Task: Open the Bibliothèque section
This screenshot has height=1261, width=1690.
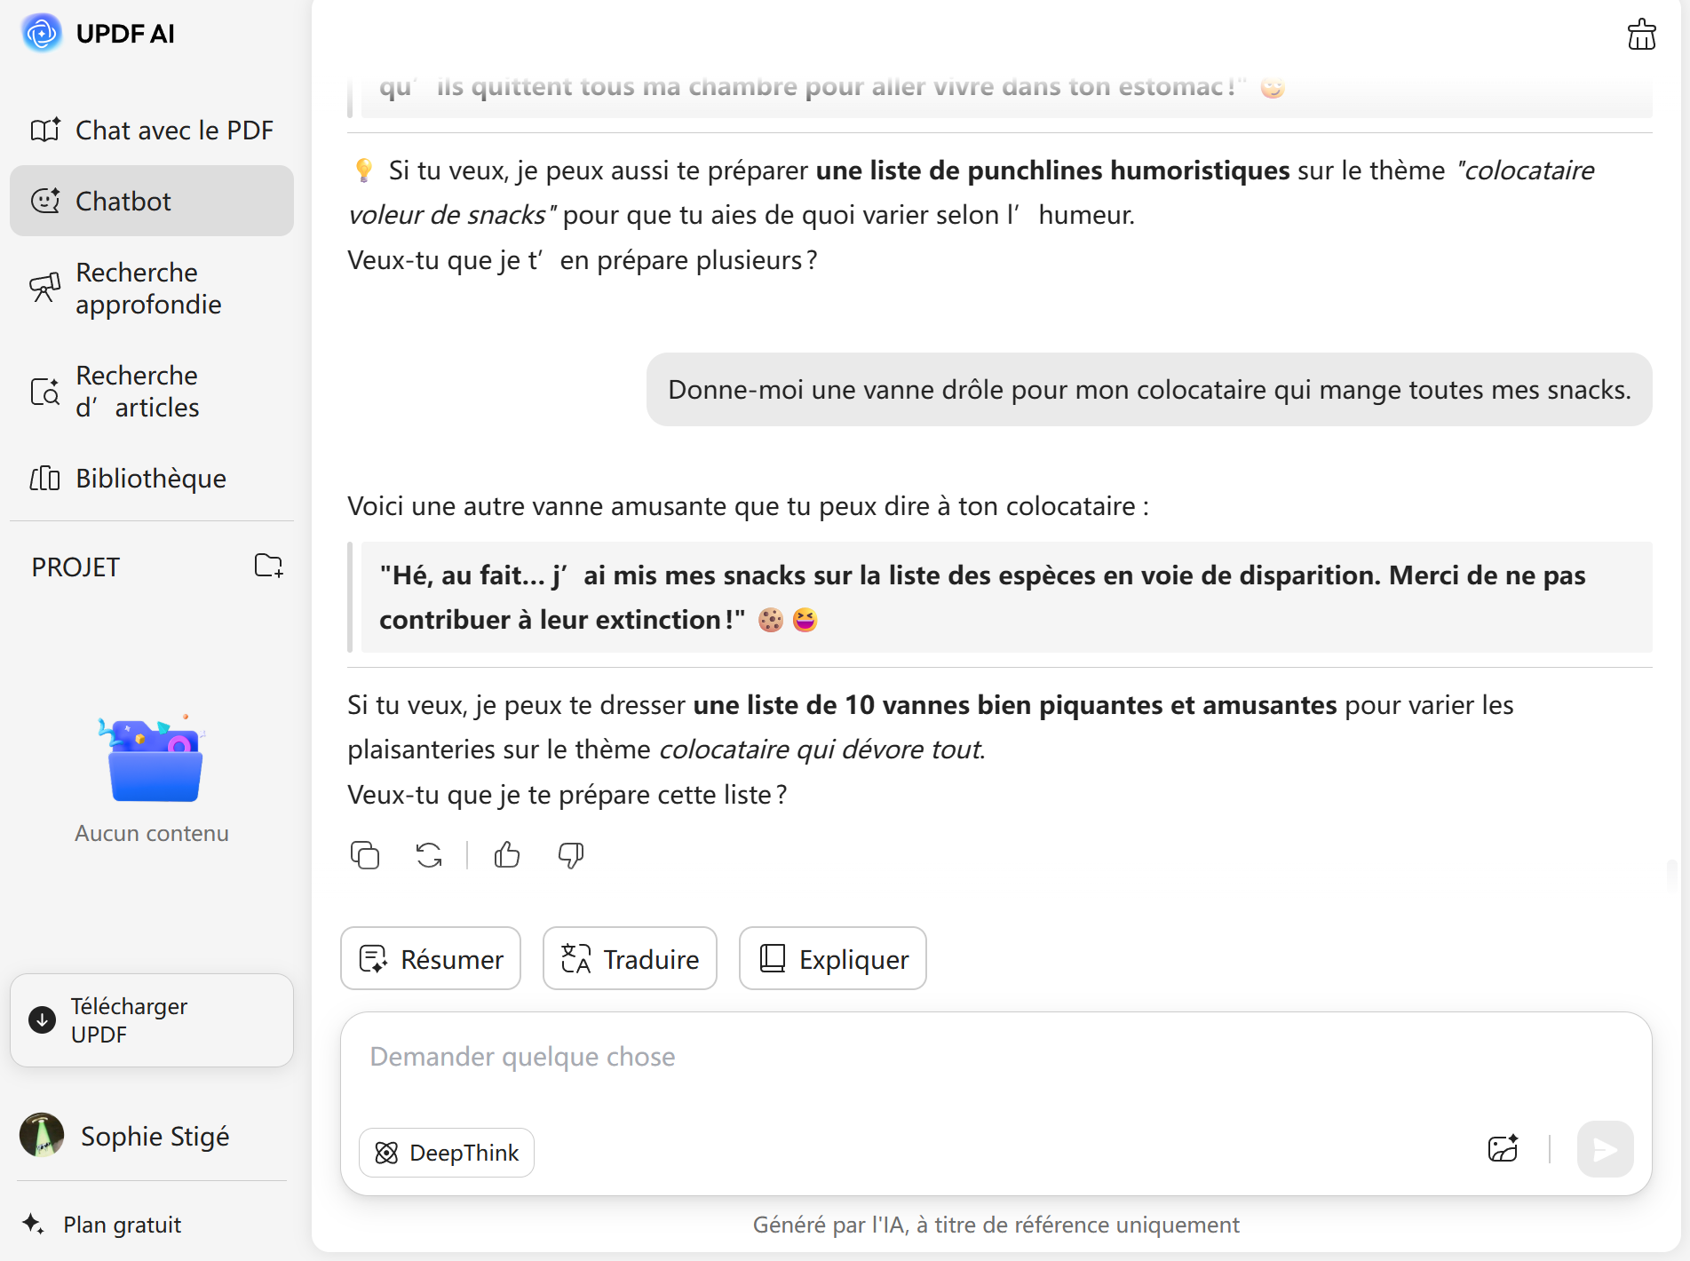Action: [x=152, y=479]
